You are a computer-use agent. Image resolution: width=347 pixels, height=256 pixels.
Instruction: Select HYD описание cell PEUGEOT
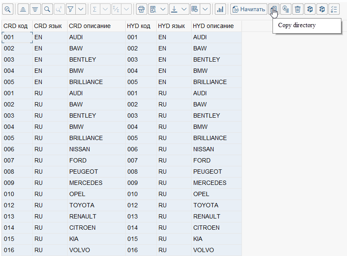pyautogui.click(x=217, y=172)
